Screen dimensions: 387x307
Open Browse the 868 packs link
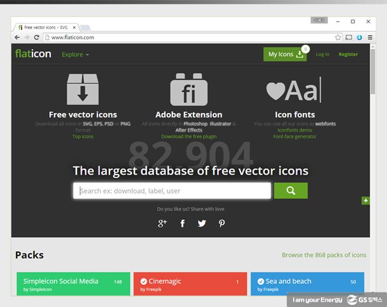tap(324, 255)
